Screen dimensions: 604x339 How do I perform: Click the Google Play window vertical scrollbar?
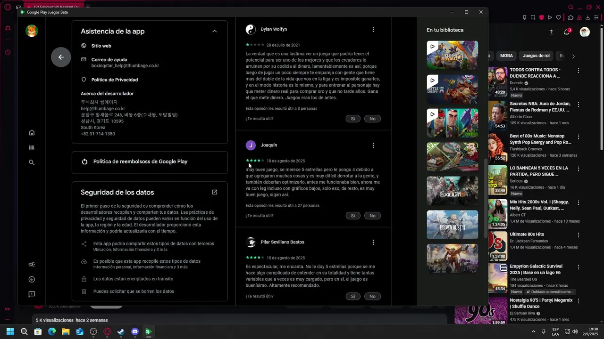pos(487,198)
